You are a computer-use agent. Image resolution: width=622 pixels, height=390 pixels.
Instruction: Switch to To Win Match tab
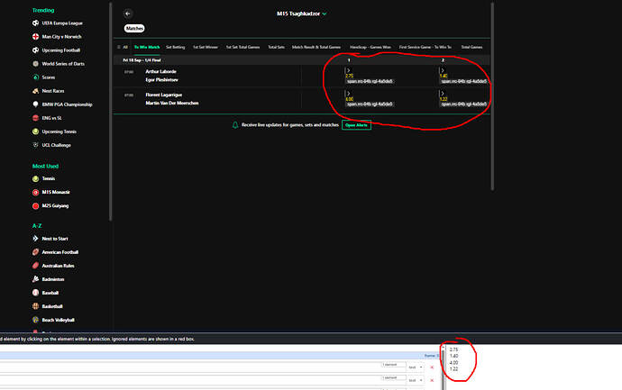coord(147,47)
